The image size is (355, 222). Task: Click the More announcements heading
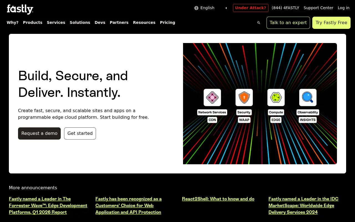click(x=33, y=188)
